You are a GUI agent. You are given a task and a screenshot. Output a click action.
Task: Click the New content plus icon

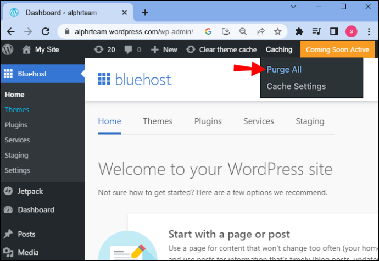pyautogui.click(x=155, y=49)
